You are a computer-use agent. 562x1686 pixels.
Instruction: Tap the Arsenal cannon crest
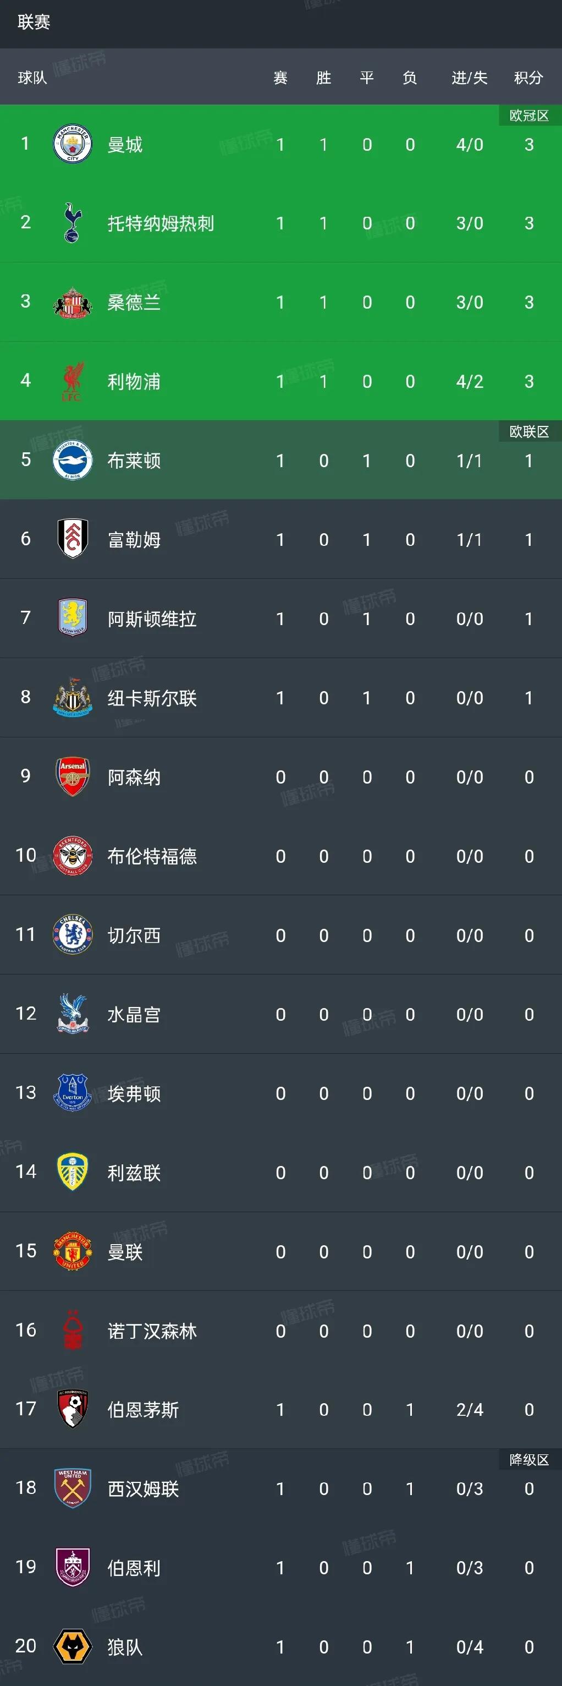click(x=73, y=776)
